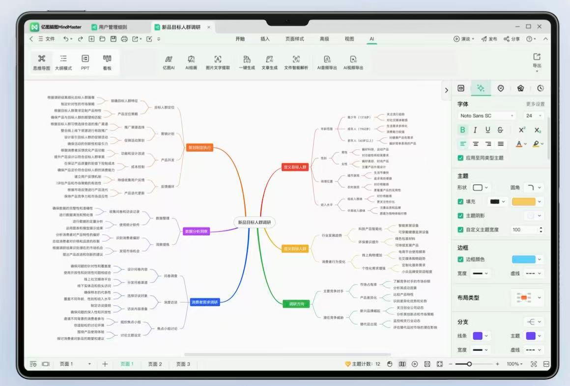Open the marker icon panel in sidebar
This screenshot has width=570, height=386.
[501, 88]
